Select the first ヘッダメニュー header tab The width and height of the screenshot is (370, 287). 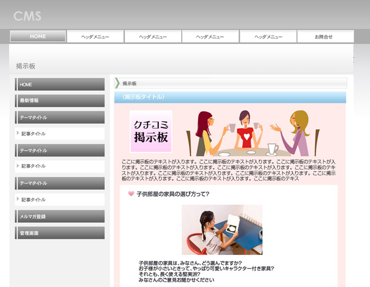(x=95, y=36)
